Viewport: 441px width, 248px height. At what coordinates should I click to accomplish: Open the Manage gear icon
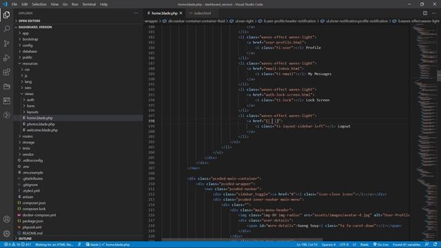(x=6, y=233)
